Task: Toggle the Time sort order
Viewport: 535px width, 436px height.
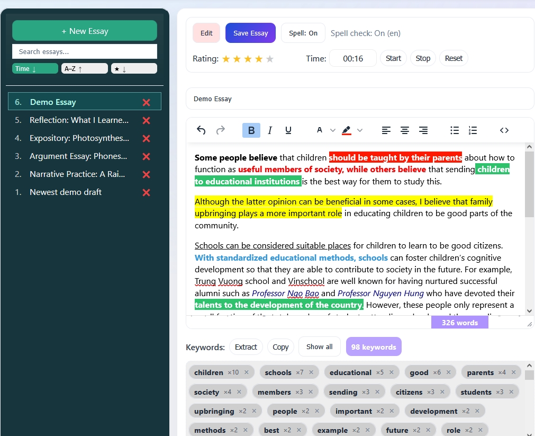Action: (35, 69)
